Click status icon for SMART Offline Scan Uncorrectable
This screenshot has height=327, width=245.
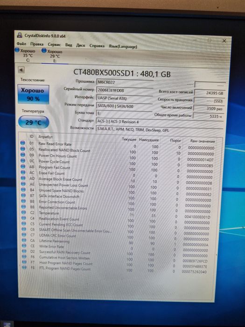24,229
